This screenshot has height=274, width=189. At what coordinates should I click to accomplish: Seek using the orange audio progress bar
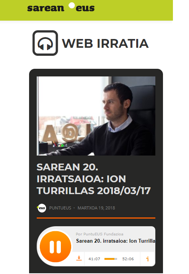coord(111,259)
